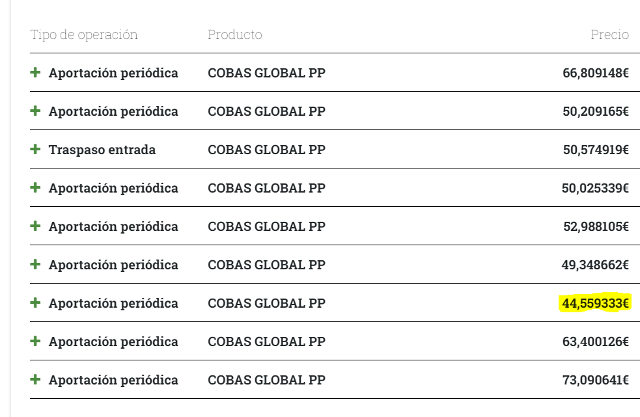The width and height of the screenshot is (640, 417).
Task: Click COBAS GLOBAL PP in Traspaso row
Action: [266, 150]
